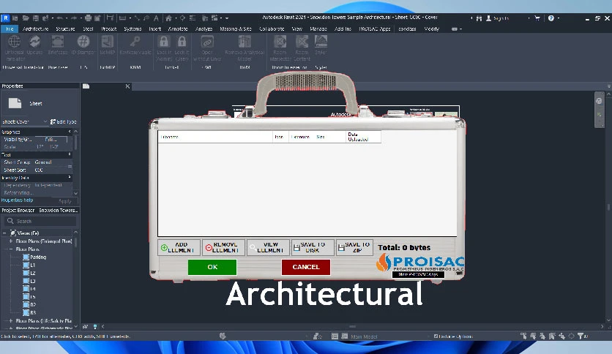Click the Default 3D View house icon
This screenshot has height=354, width=612.
(x=168, y=18)
